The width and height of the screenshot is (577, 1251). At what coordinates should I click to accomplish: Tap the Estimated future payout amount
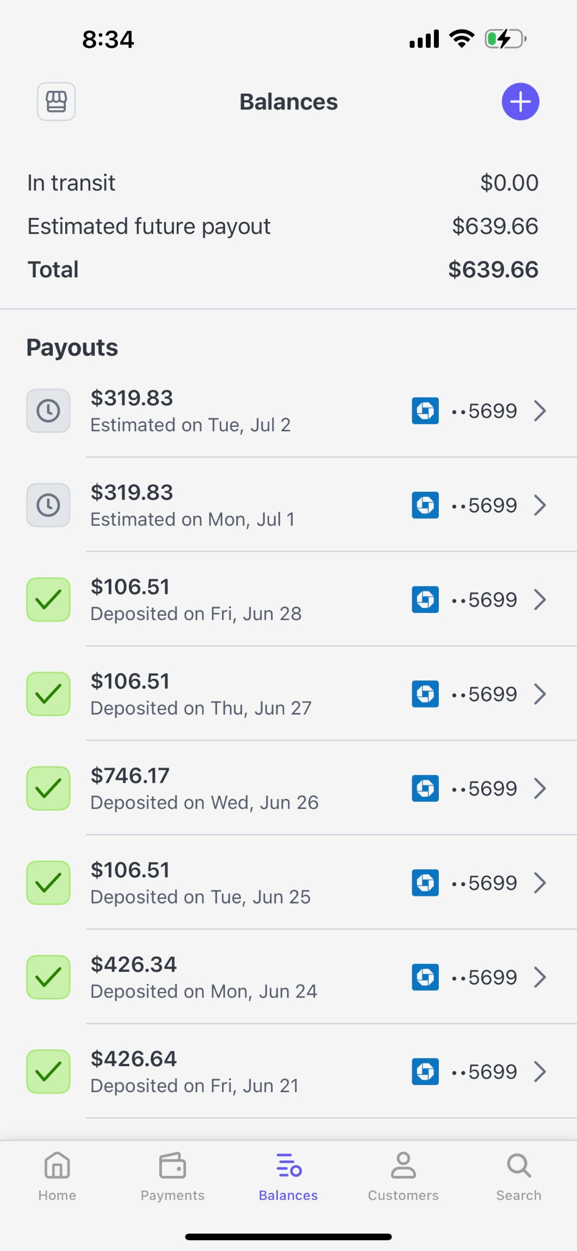coord(495,226)
